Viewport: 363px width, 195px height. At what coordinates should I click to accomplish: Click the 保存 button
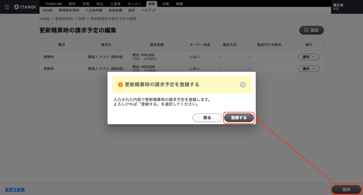pos(346,190)
